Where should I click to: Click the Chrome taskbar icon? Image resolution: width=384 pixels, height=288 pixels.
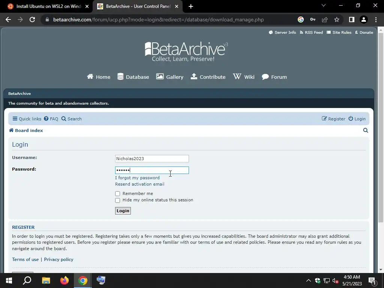[83, 280]
